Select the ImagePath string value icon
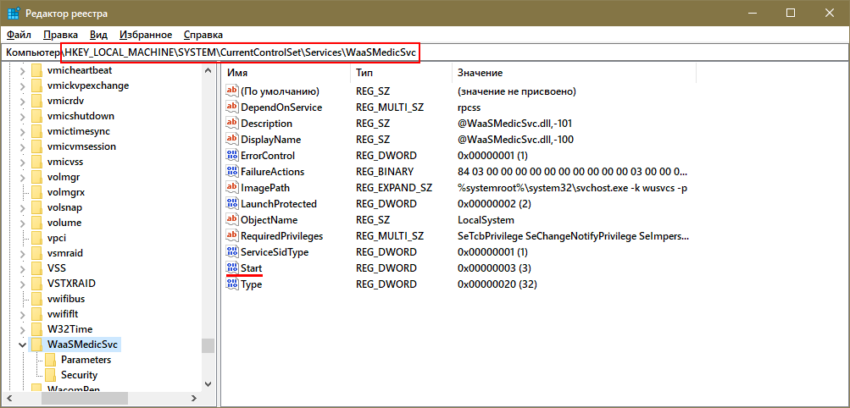This screenshot has width=850, height=408. 231,188
